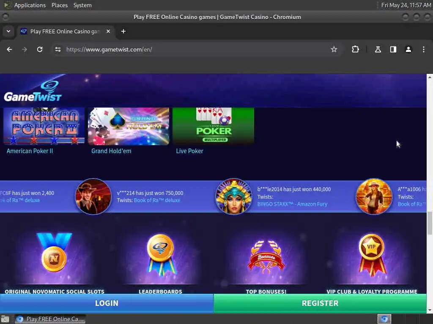433x324 pixels.
Task: Click the clock showing Fri May 24
Action: pyautogui.click(x=406, y=5)
